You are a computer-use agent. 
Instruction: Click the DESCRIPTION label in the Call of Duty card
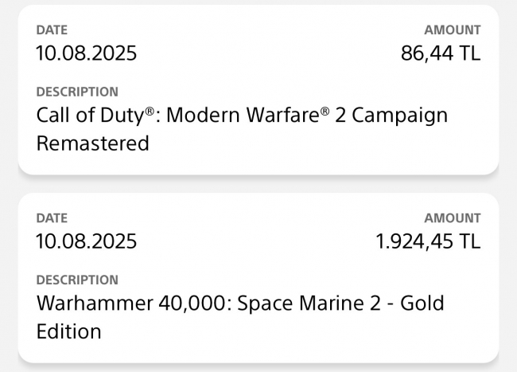(x=77, y=92)
